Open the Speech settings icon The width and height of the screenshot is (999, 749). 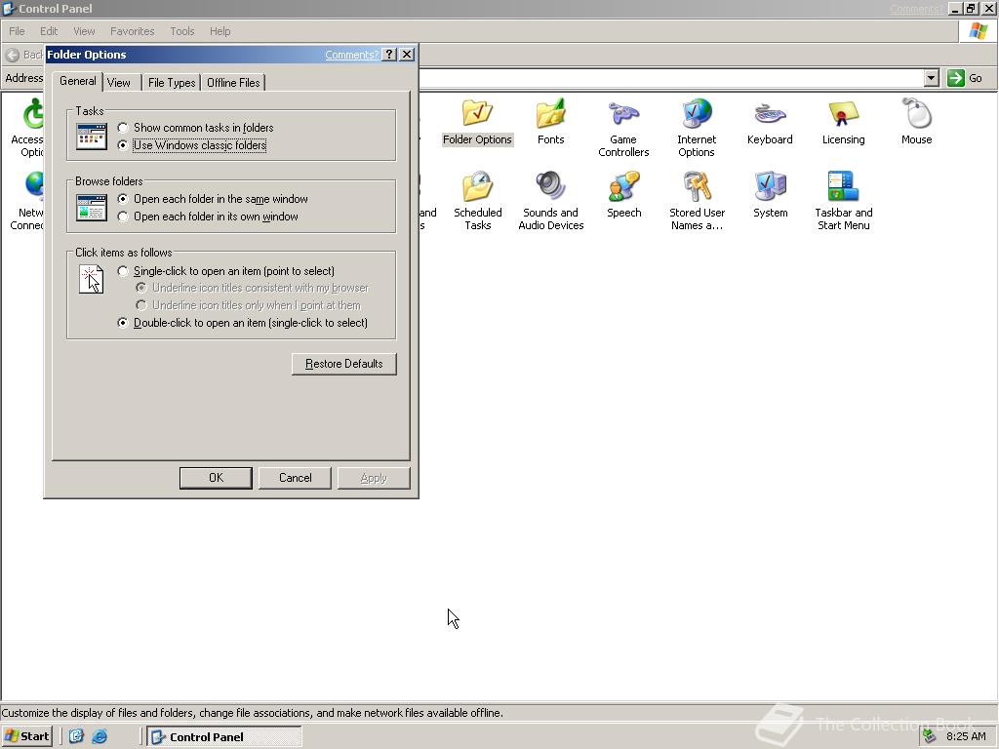[623, 195]
